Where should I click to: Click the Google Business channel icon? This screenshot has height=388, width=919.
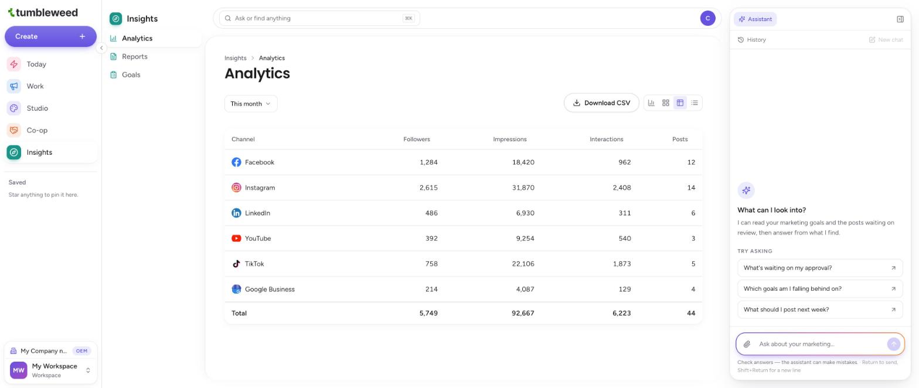point(236,290)
